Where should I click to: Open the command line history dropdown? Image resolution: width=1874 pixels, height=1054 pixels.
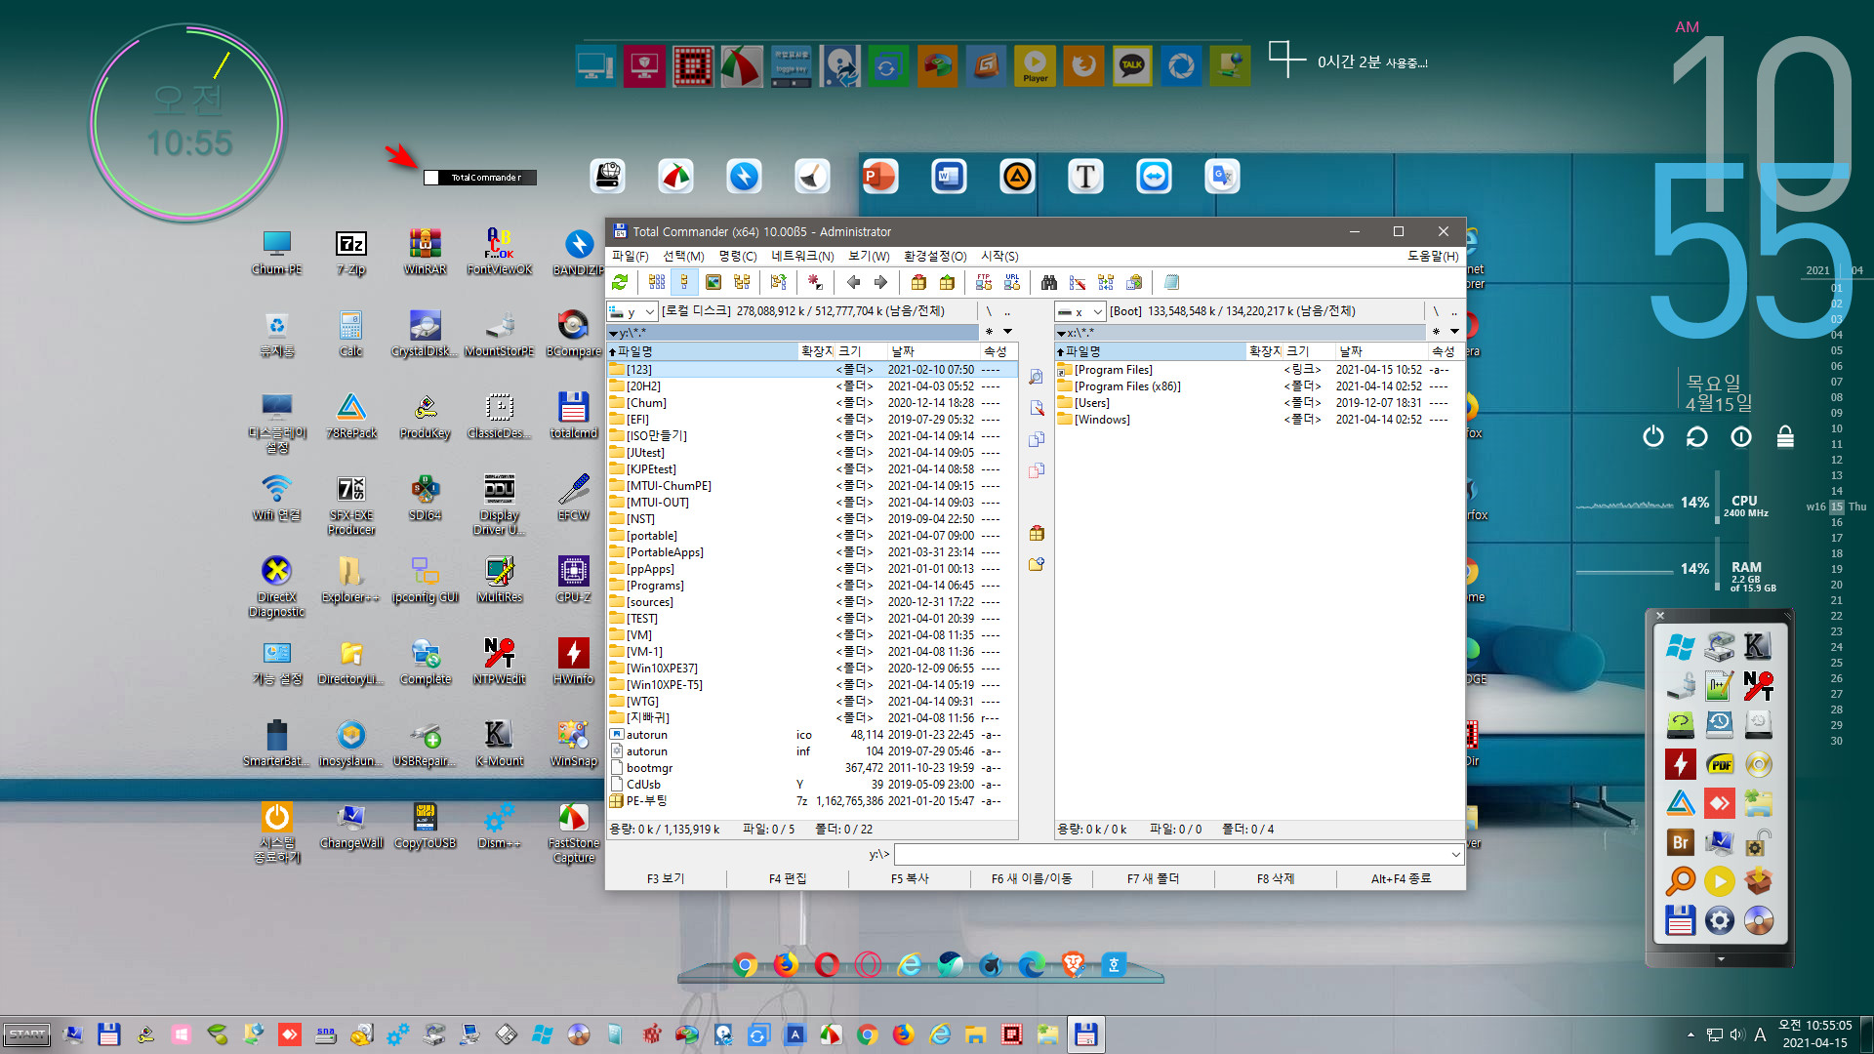tap(1455, 855)
